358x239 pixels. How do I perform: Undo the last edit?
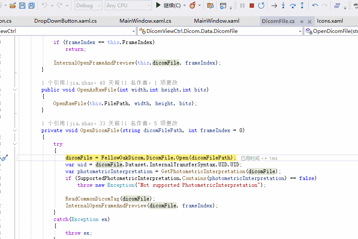[44, 6]
